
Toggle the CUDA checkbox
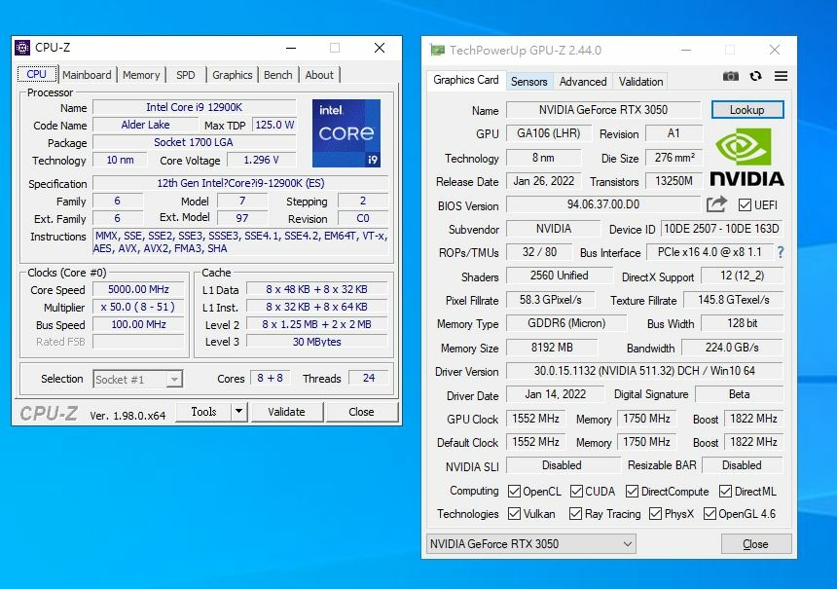(x=576, y=491)
